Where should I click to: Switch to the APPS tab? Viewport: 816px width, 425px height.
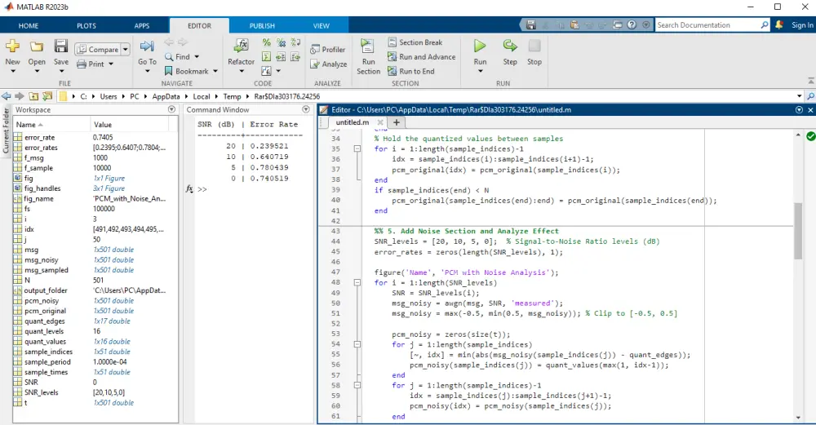141,25
